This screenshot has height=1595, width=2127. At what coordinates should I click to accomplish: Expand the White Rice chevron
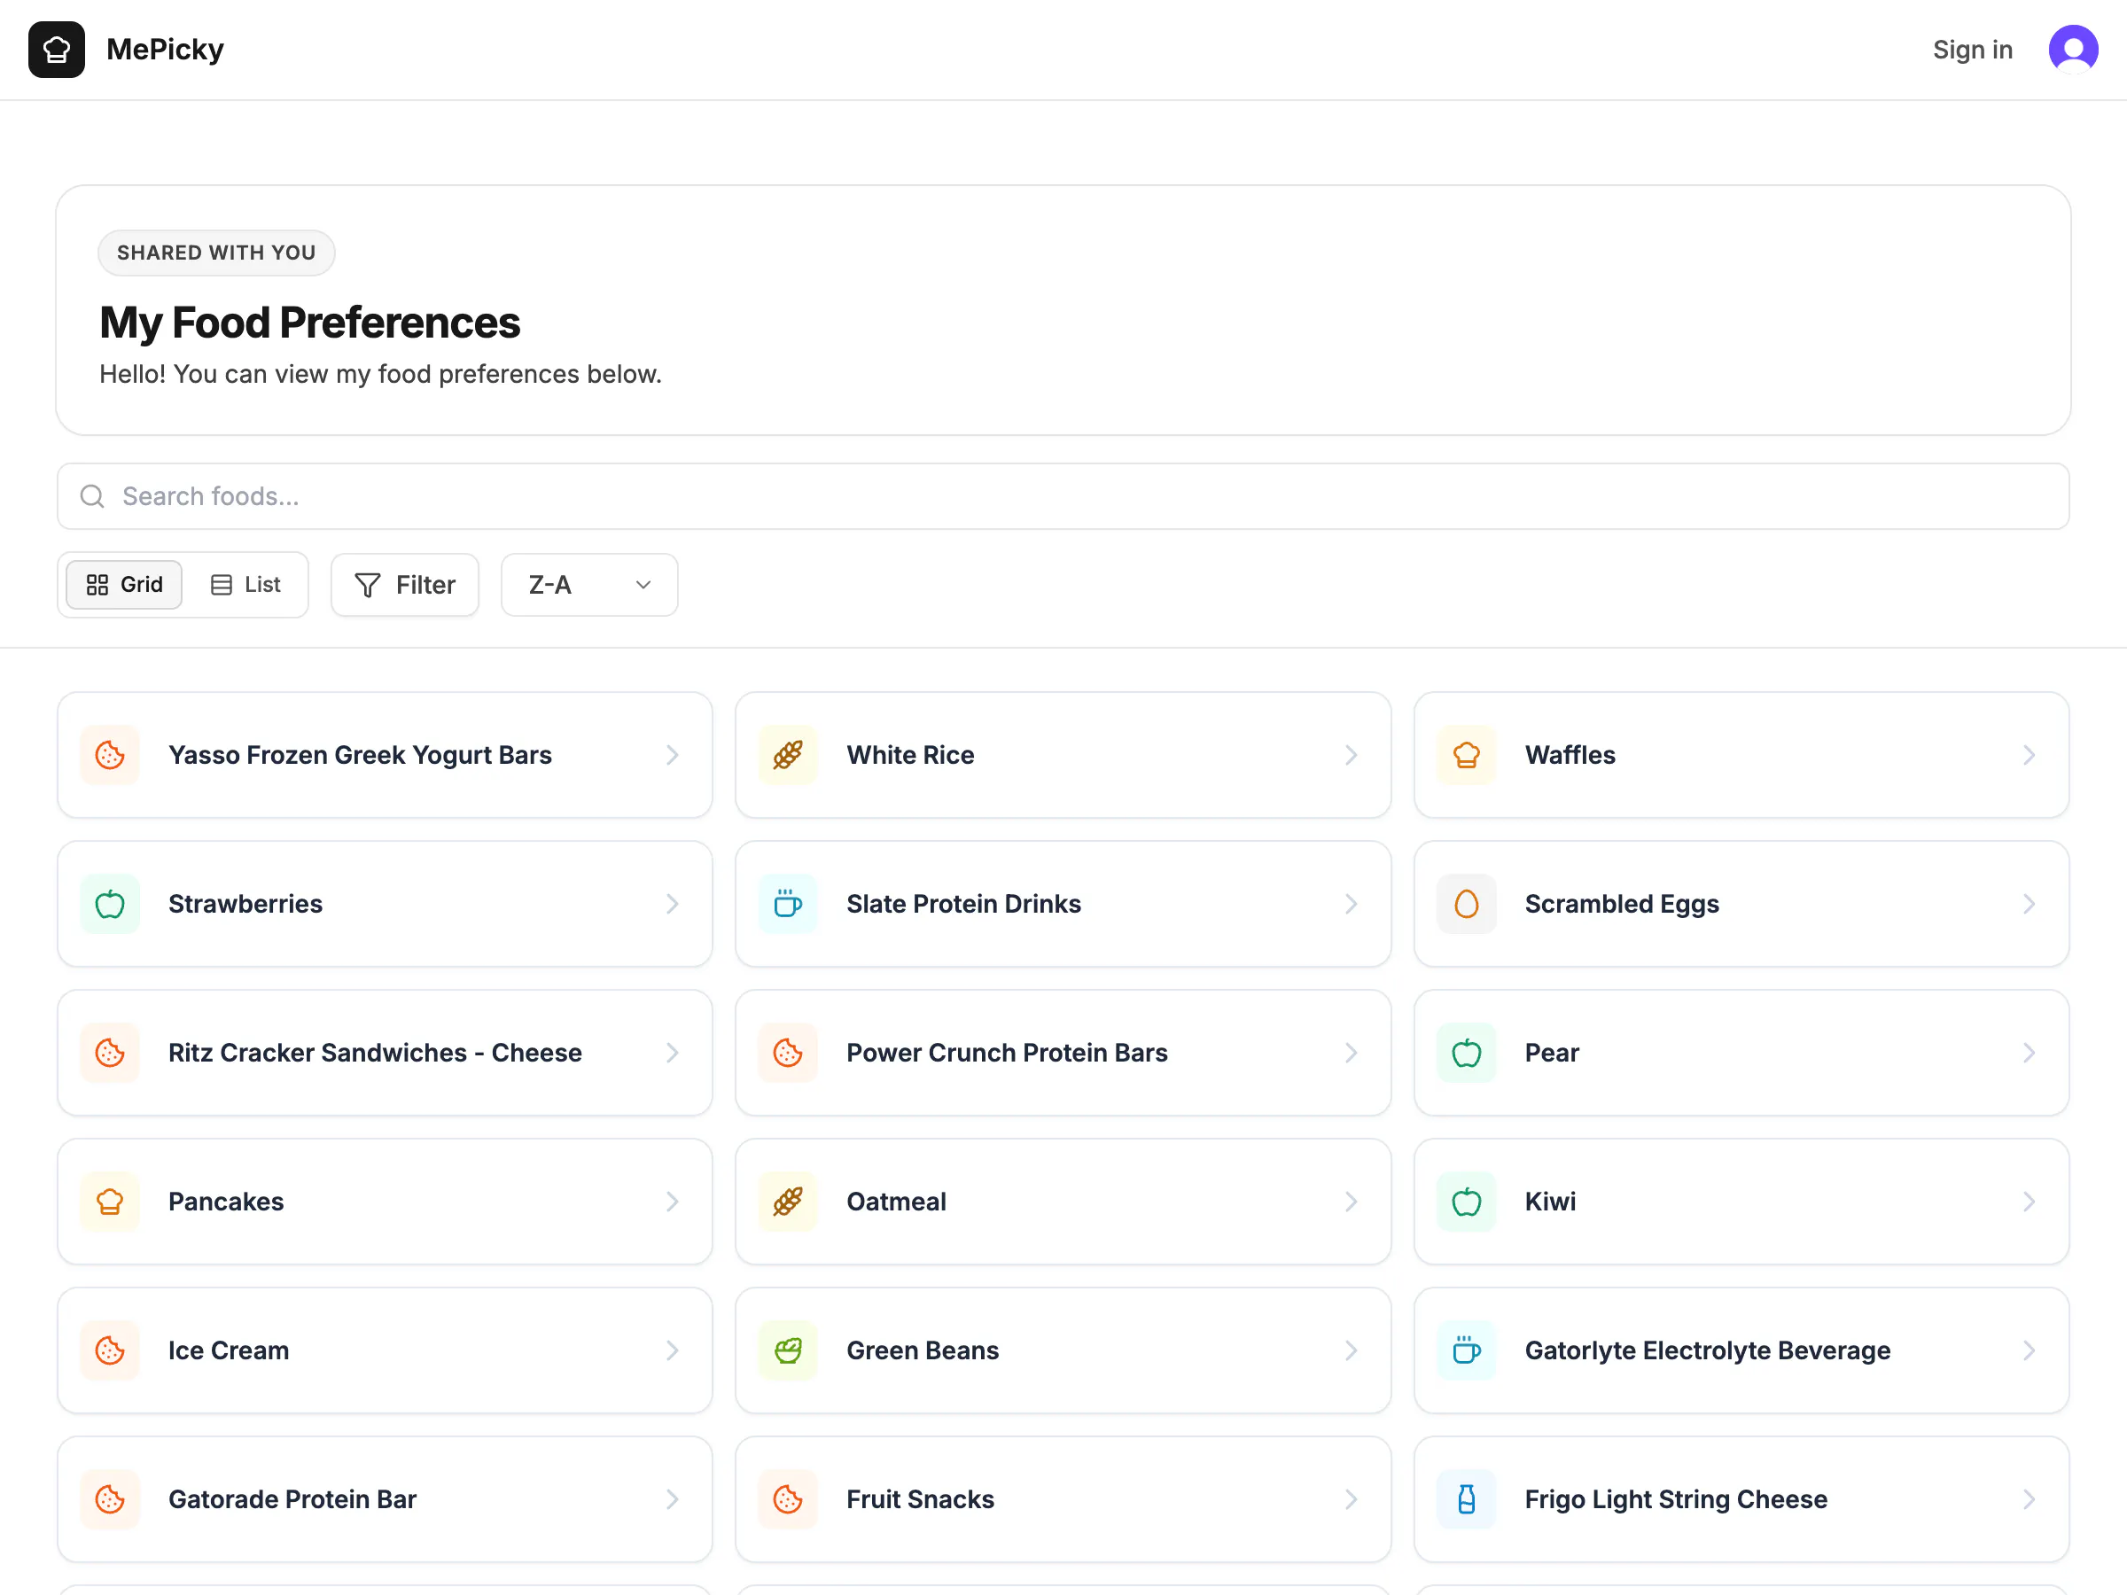(1351, 755)
